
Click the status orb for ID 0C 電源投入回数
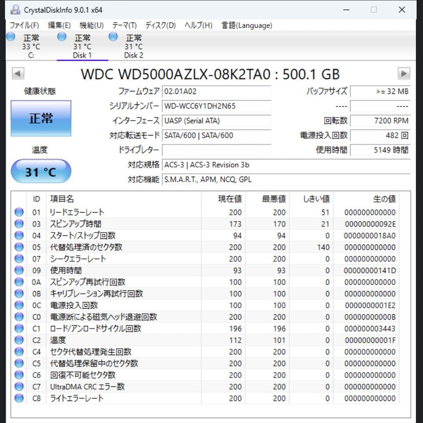[x=19, y=305]
